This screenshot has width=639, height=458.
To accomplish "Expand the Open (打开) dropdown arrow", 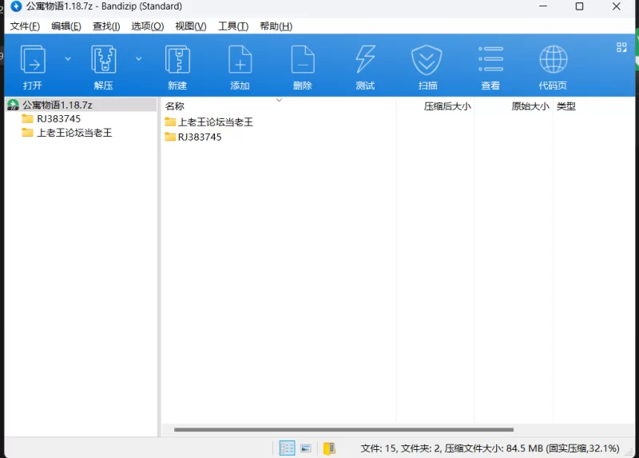I will (68, 59).
